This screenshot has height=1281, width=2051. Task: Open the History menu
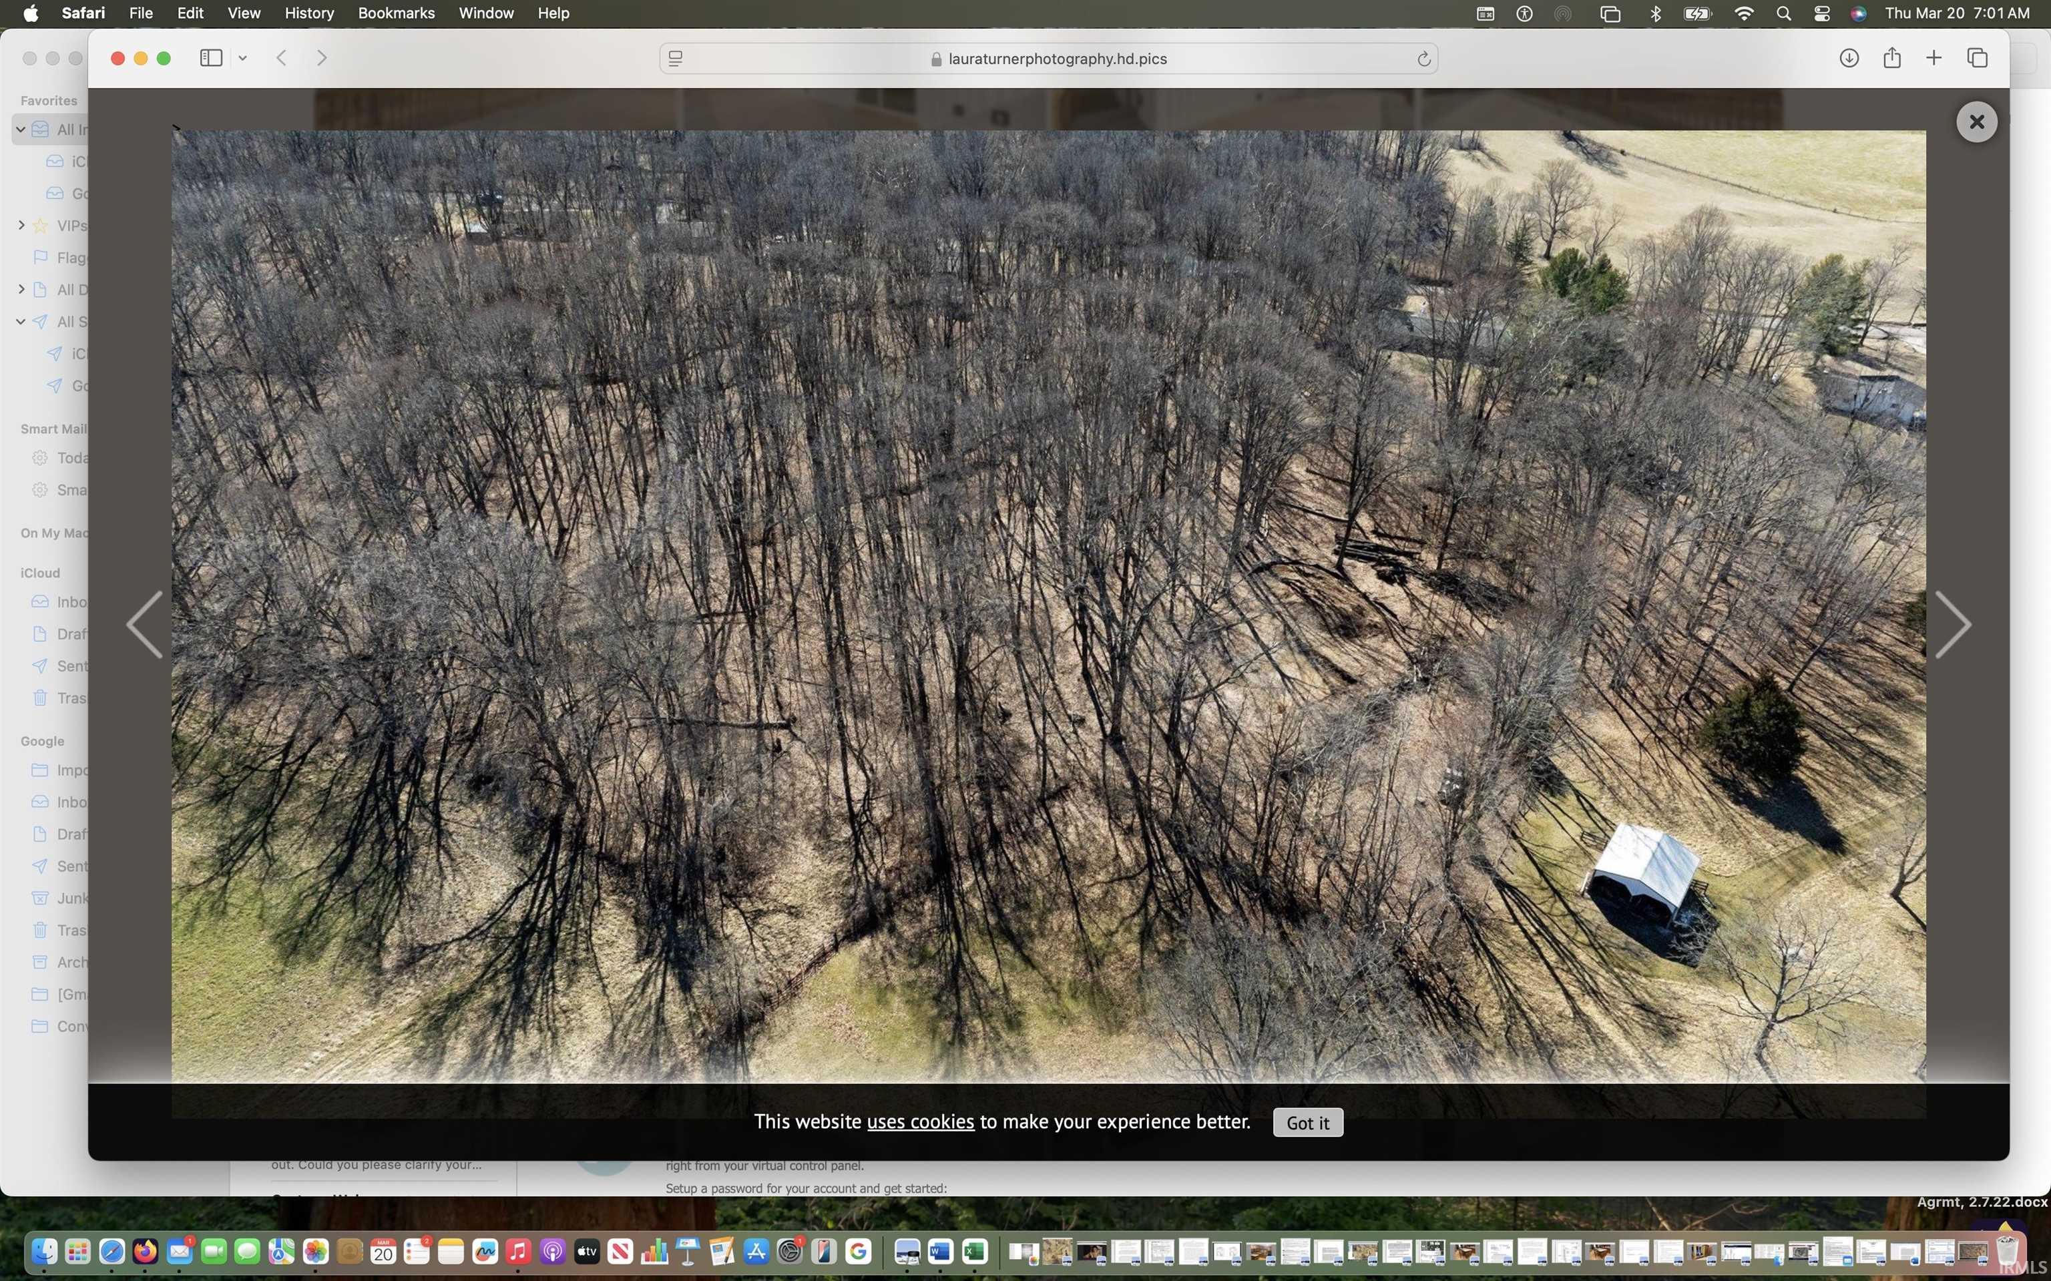click(308, 13)
